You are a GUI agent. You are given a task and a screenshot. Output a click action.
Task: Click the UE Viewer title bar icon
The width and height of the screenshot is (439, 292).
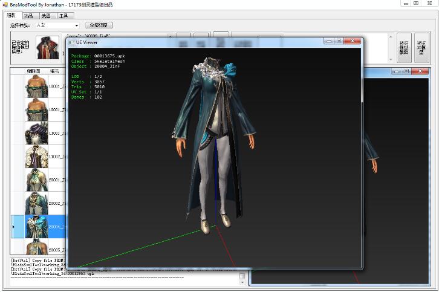click(71, 42)
